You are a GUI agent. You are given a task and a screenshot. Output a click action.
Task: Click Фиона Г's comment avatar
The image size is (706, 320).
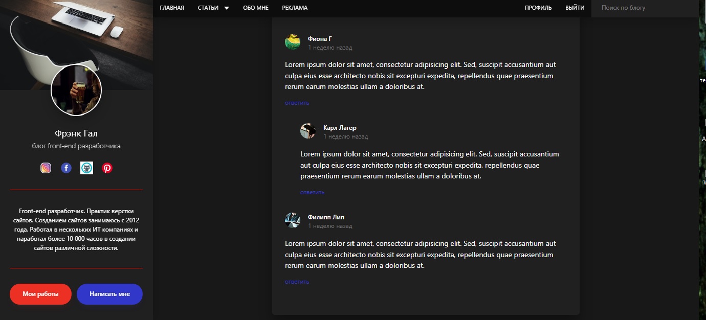tap(293, 42)
